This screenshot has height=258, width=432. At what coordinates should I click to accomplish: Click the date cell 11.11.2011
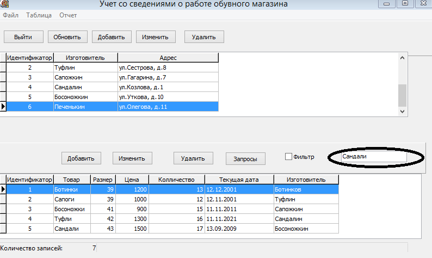click(x=239, y=209)
